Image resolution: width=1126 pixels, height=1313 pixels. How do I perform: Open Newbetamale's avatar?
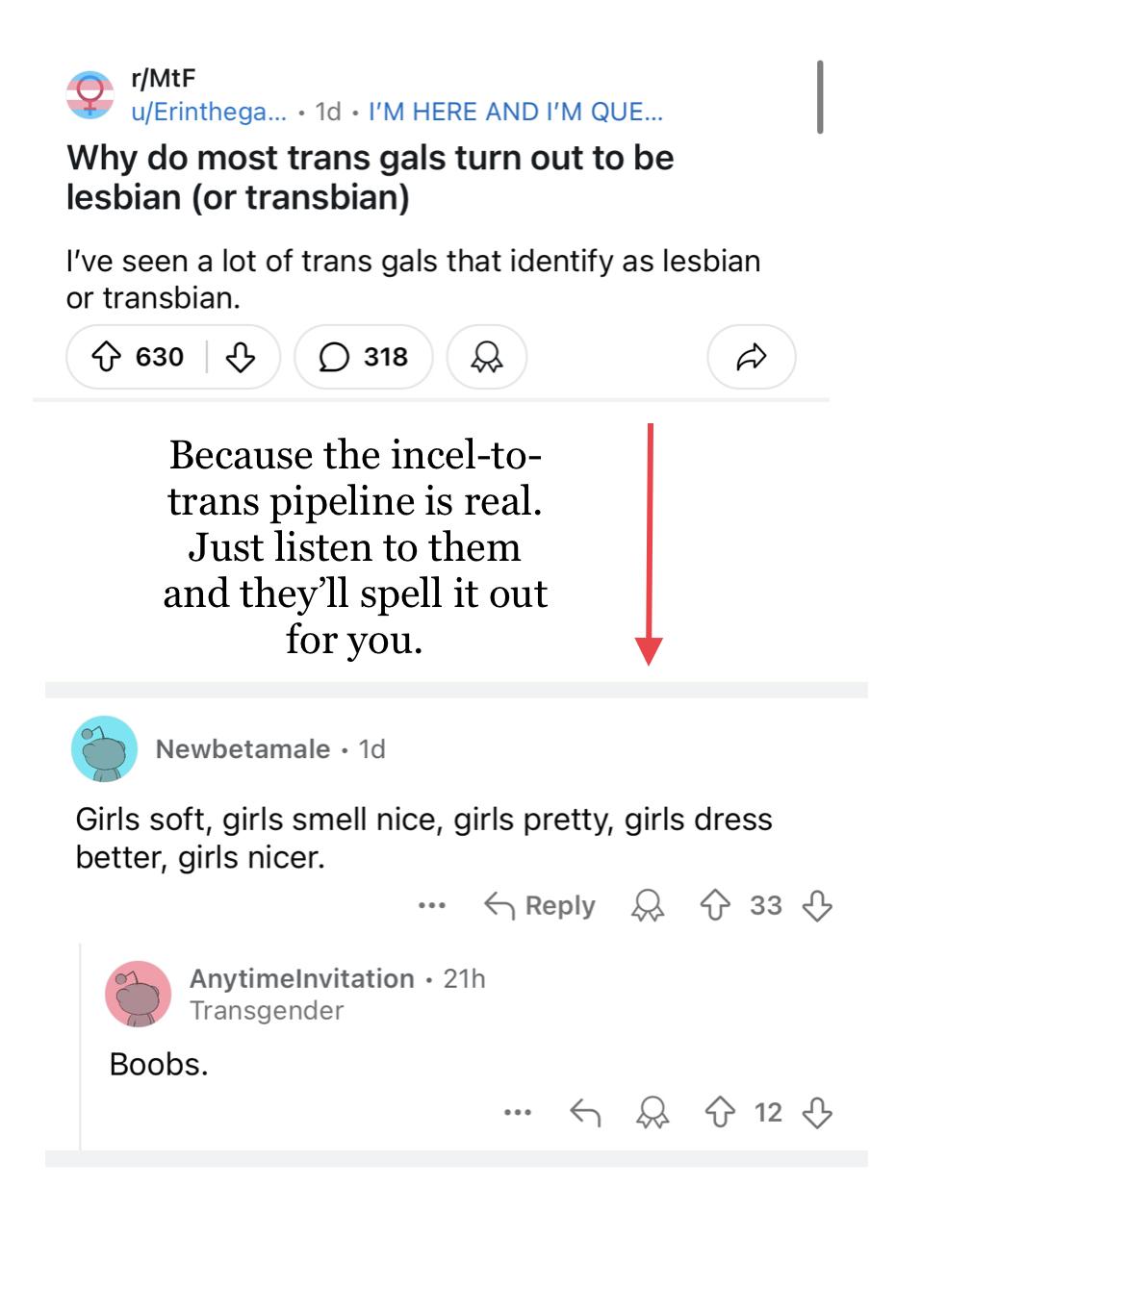point(104,748)
